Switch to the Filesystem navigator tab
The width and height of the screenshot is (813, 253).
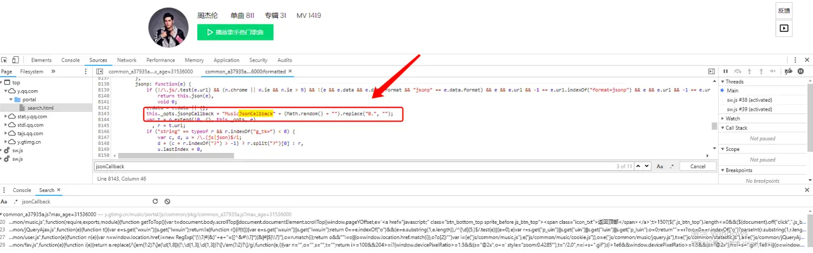(31, 71)
